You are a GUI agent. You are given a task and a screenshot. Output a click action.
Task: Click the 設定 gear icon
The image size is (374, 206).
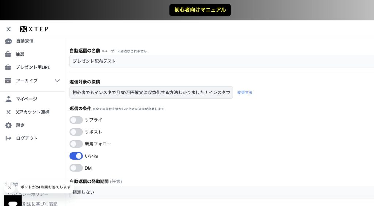[8, 125]
